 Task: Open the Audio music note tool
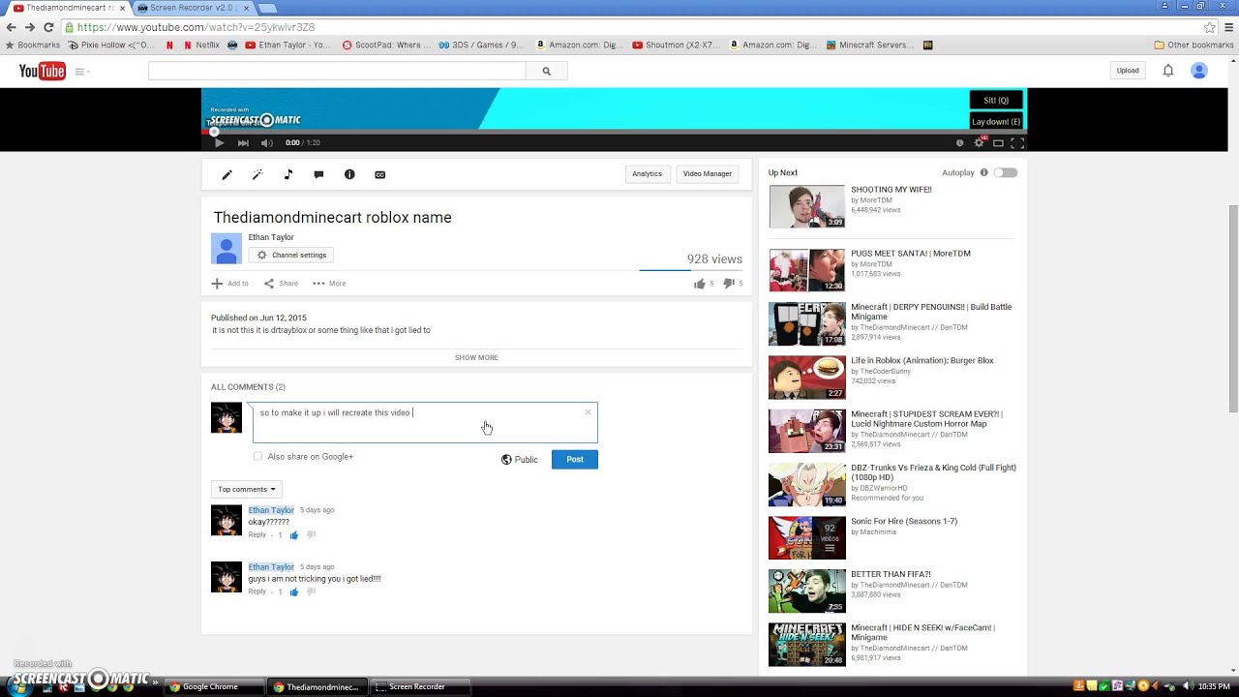click(x=287, y=174)
